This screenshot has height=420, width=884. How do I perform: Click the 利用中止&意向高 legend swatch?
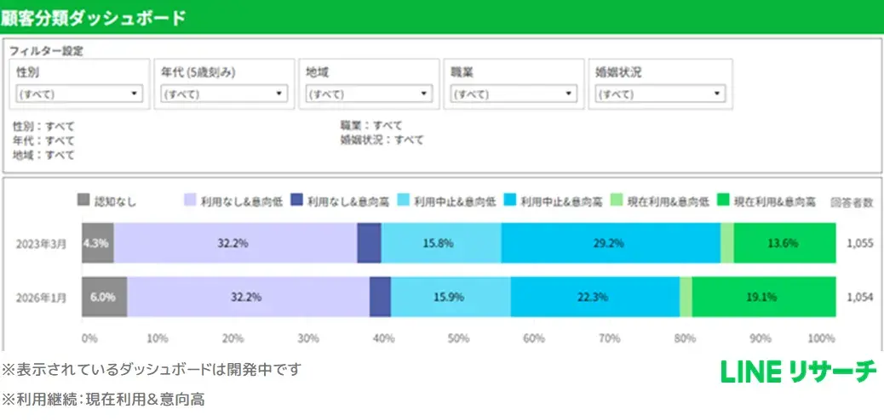(x=510, y=201)
